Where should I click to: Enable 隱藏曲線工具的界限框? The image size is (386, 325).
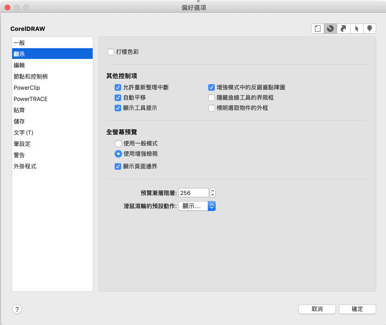point(211,98)
